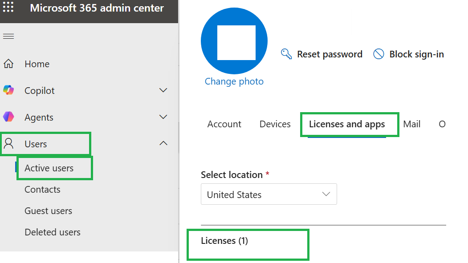Click Microsoft 365 admin center title

(97, 8)
